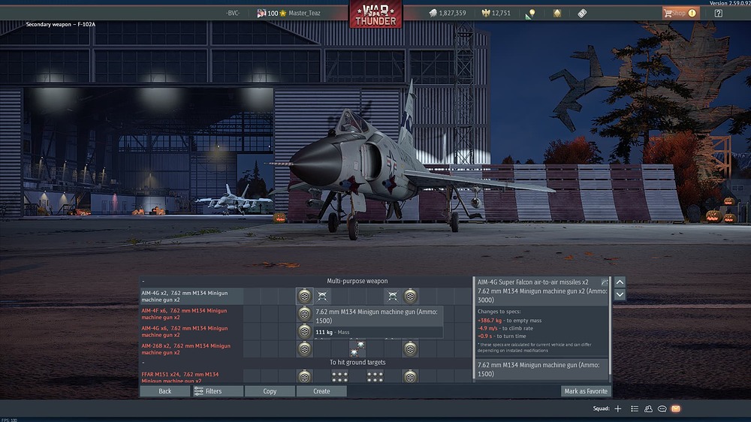The height and width of the screenshot is (422, 751).
Task: Click the description panel scrollbar
Action: [x=610, y=326]
